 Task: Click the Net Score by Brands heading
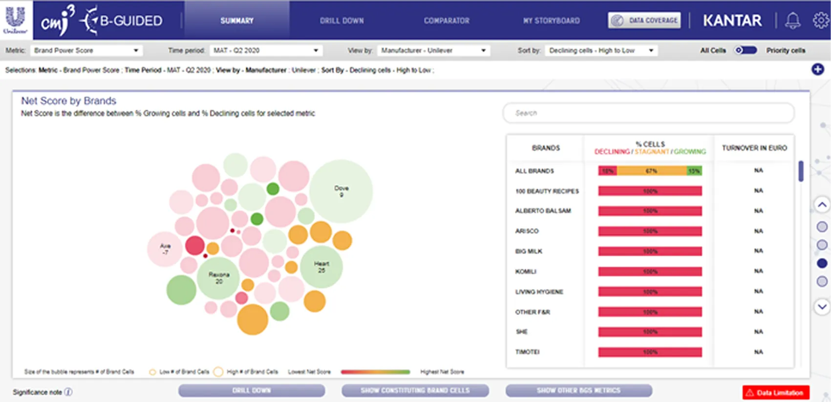point(68,101)
